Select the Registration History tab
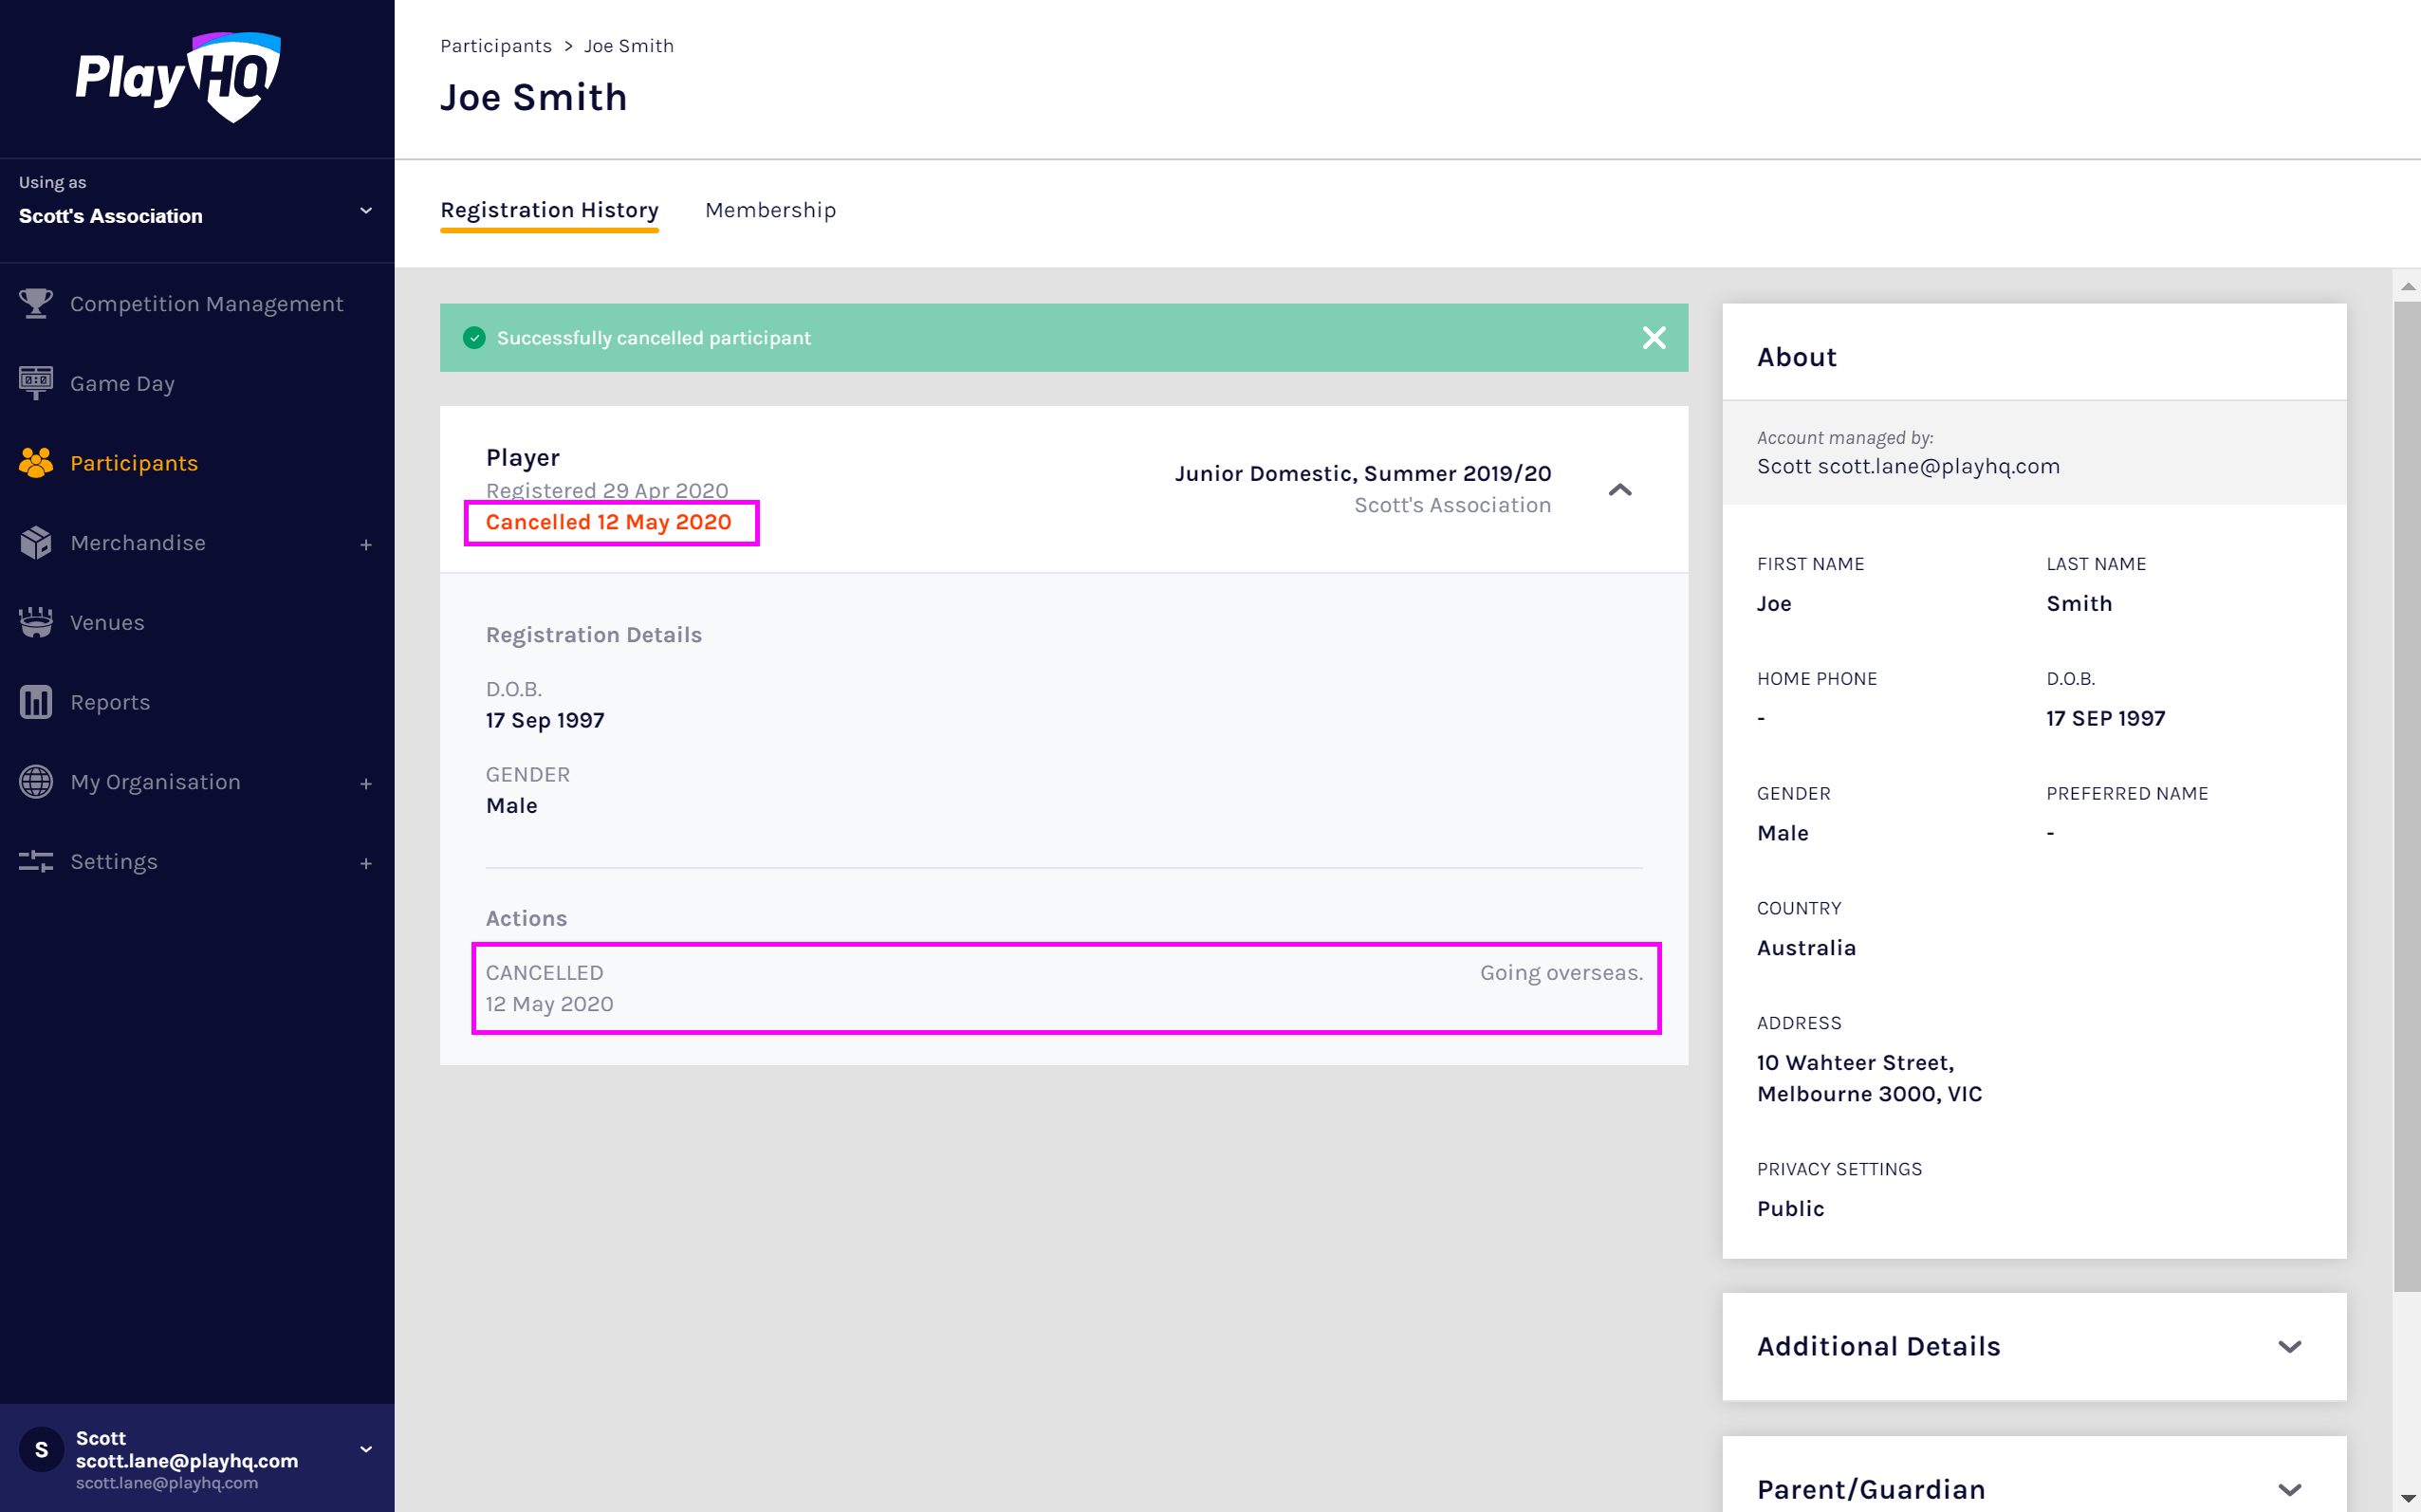 [549, 210]
